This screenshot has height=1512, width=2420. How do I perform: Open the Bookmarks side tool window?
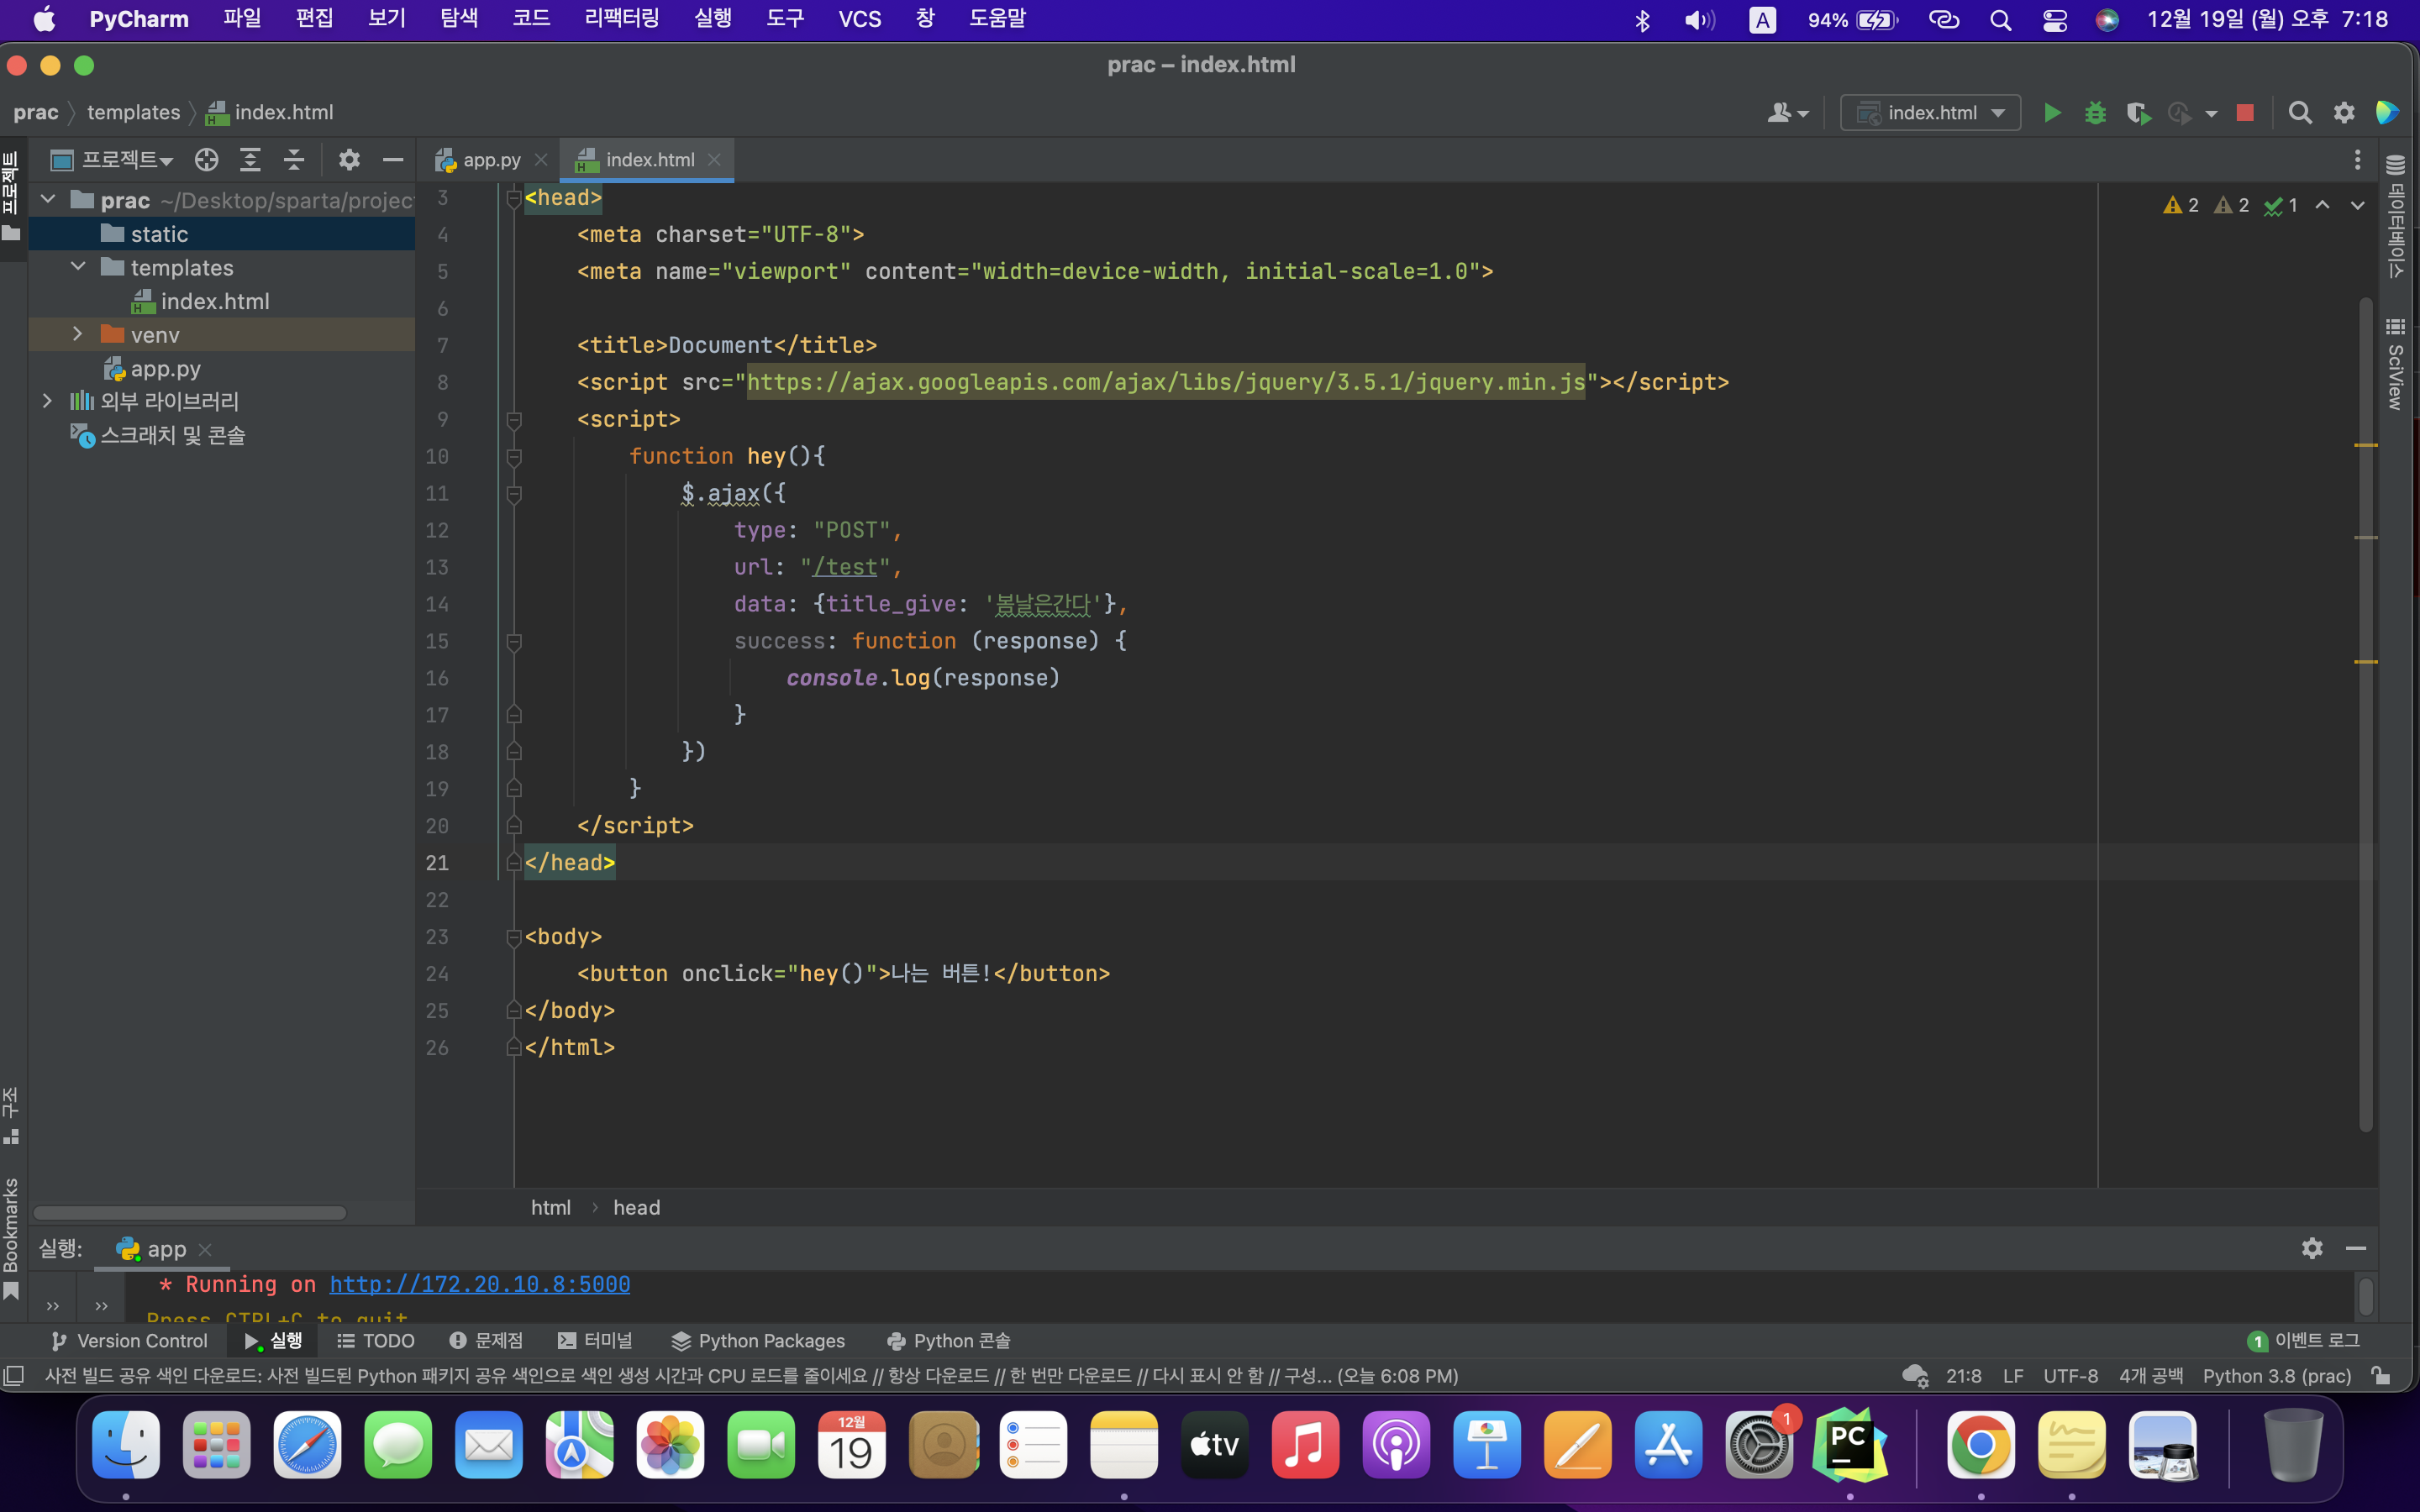click(11, 1238)
